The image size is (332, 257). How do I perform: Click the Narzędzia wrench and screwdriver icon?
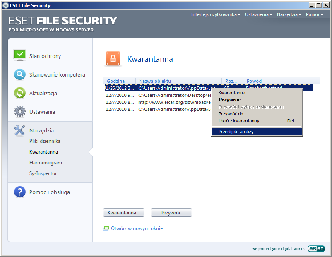pos(20,130)
